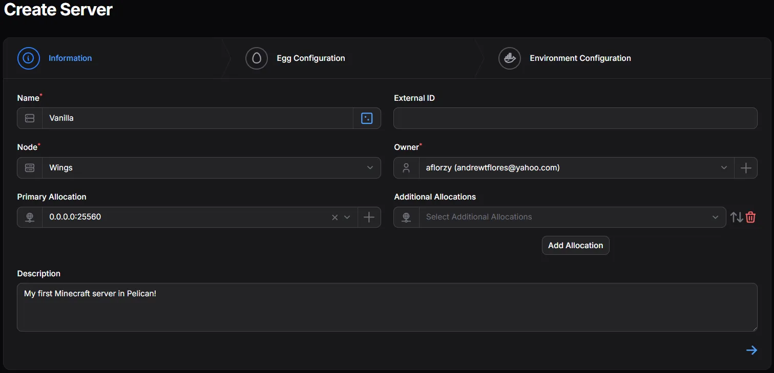The width and height of the screenshot is (774, 373).
Task: Click the External ID label
Action: point(414,98)
